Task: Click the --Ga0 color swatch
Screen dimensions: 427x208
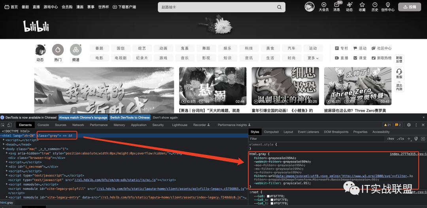Action: coord(268,196)
